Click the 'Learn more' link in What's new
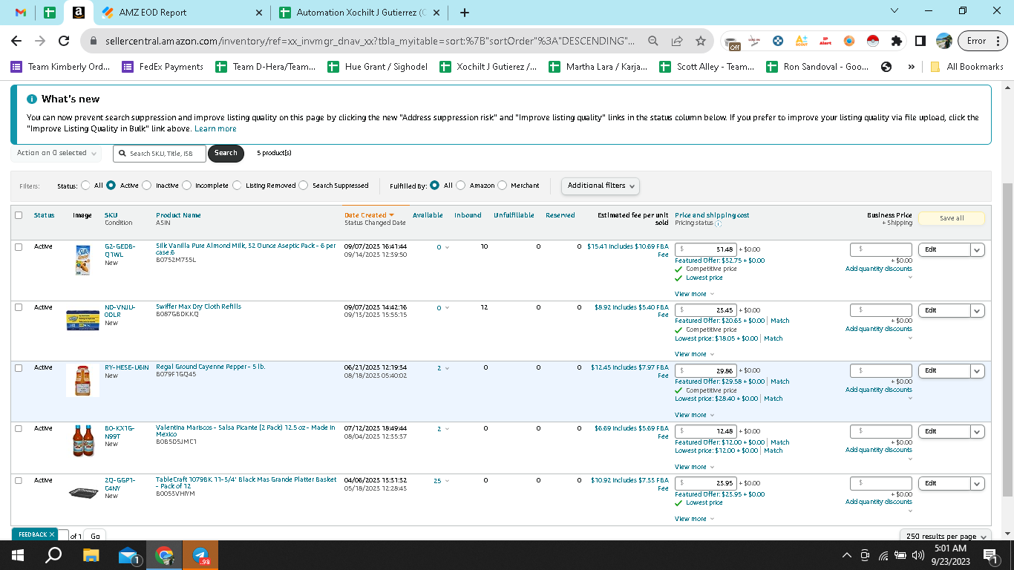This screenshot has width=1014, height=570. click(x=215, y=129)
